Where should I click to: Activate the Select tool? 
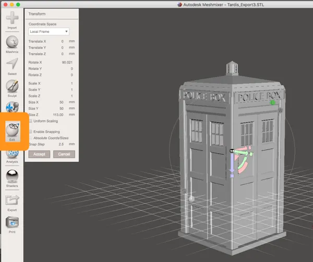pyautogui.click(x=12, y=67)
